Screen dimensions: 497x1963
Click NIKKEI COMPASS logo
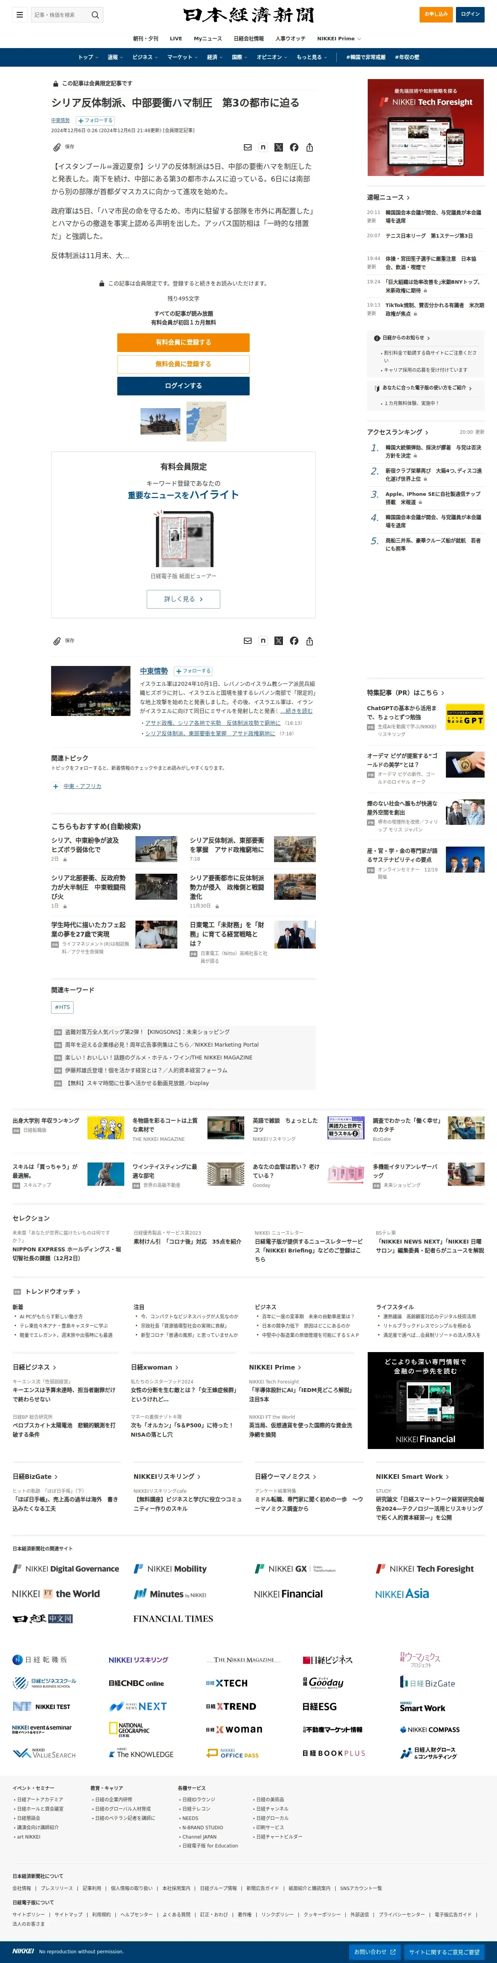tap(430, 1729)
